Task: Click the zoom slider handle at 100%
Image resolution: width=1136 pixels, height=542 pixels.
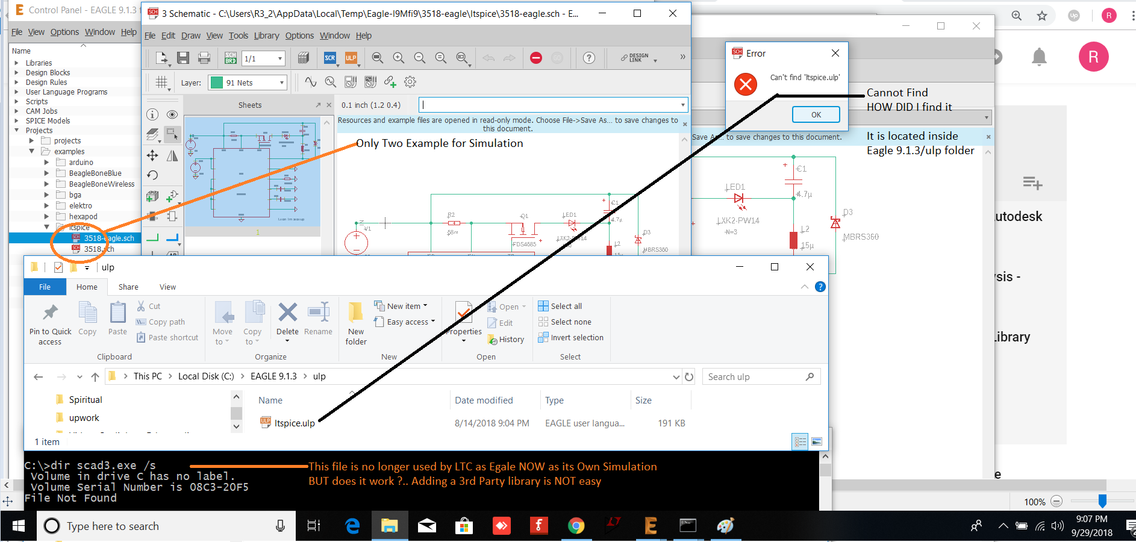Action: (x=1102, y=501)
